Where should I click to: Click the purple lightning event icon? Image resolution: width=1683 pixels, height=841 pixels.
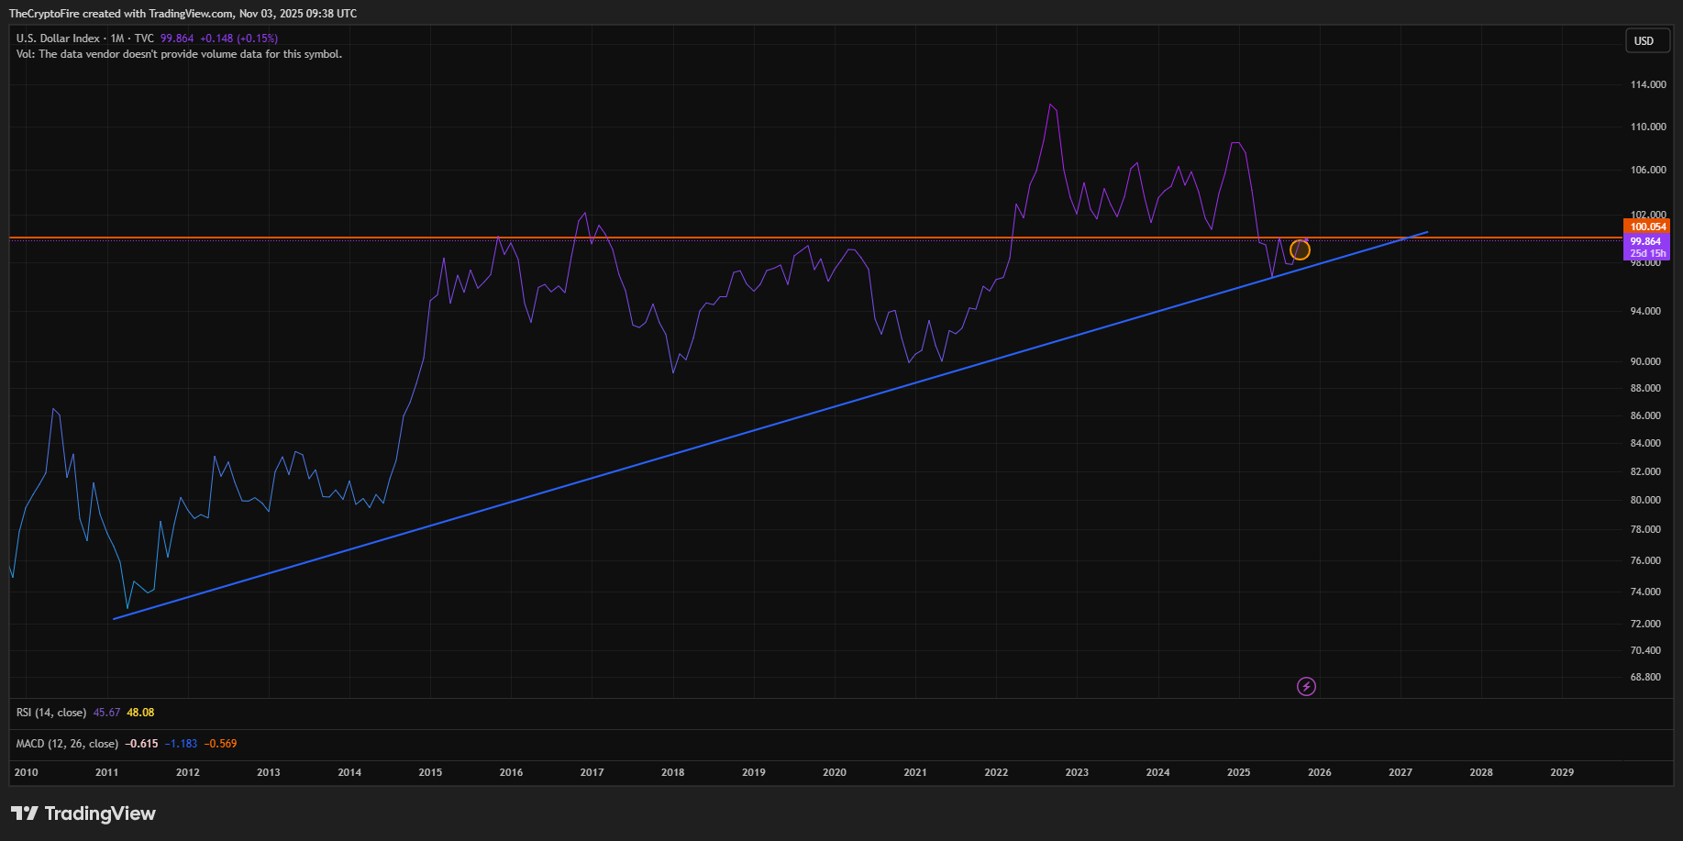1306,686
